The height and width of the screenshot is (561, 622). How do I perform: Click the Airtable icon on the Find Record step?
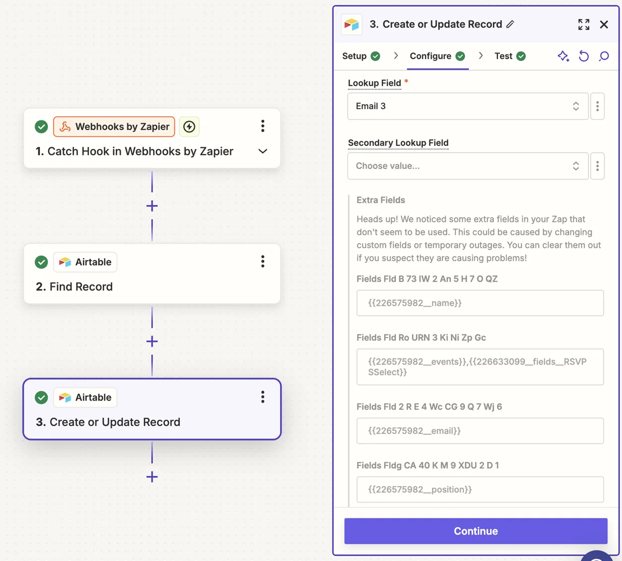click(x=64, y=262)
